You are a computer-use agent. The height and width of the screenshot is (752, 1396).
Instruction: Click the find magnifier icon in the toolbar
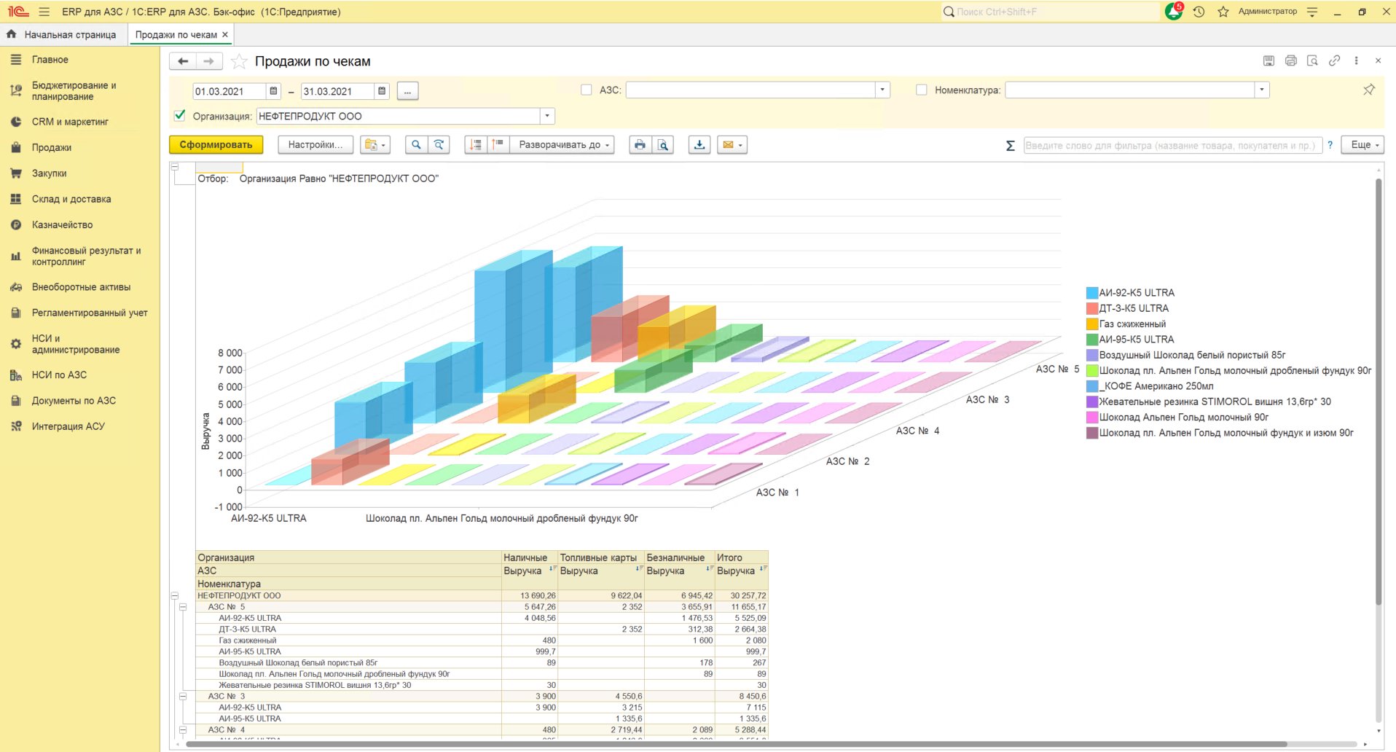click(x=416, y=145)
